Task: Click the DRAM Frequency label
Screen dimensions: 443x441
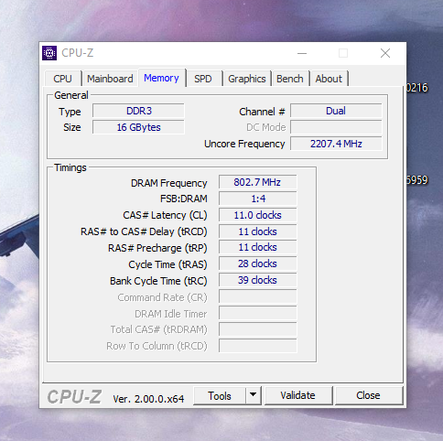Action: (168, 183)
